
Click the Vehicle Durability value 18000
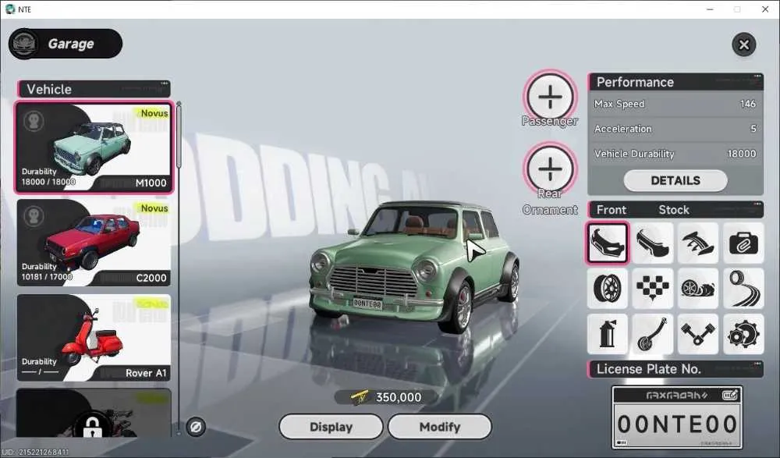tap(742, 154)
